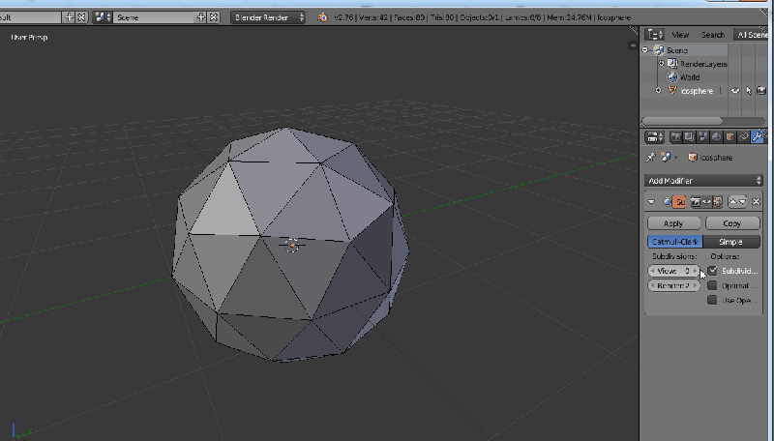
Task: Toggle modifier use during render
Action: [x=696, y=202]
